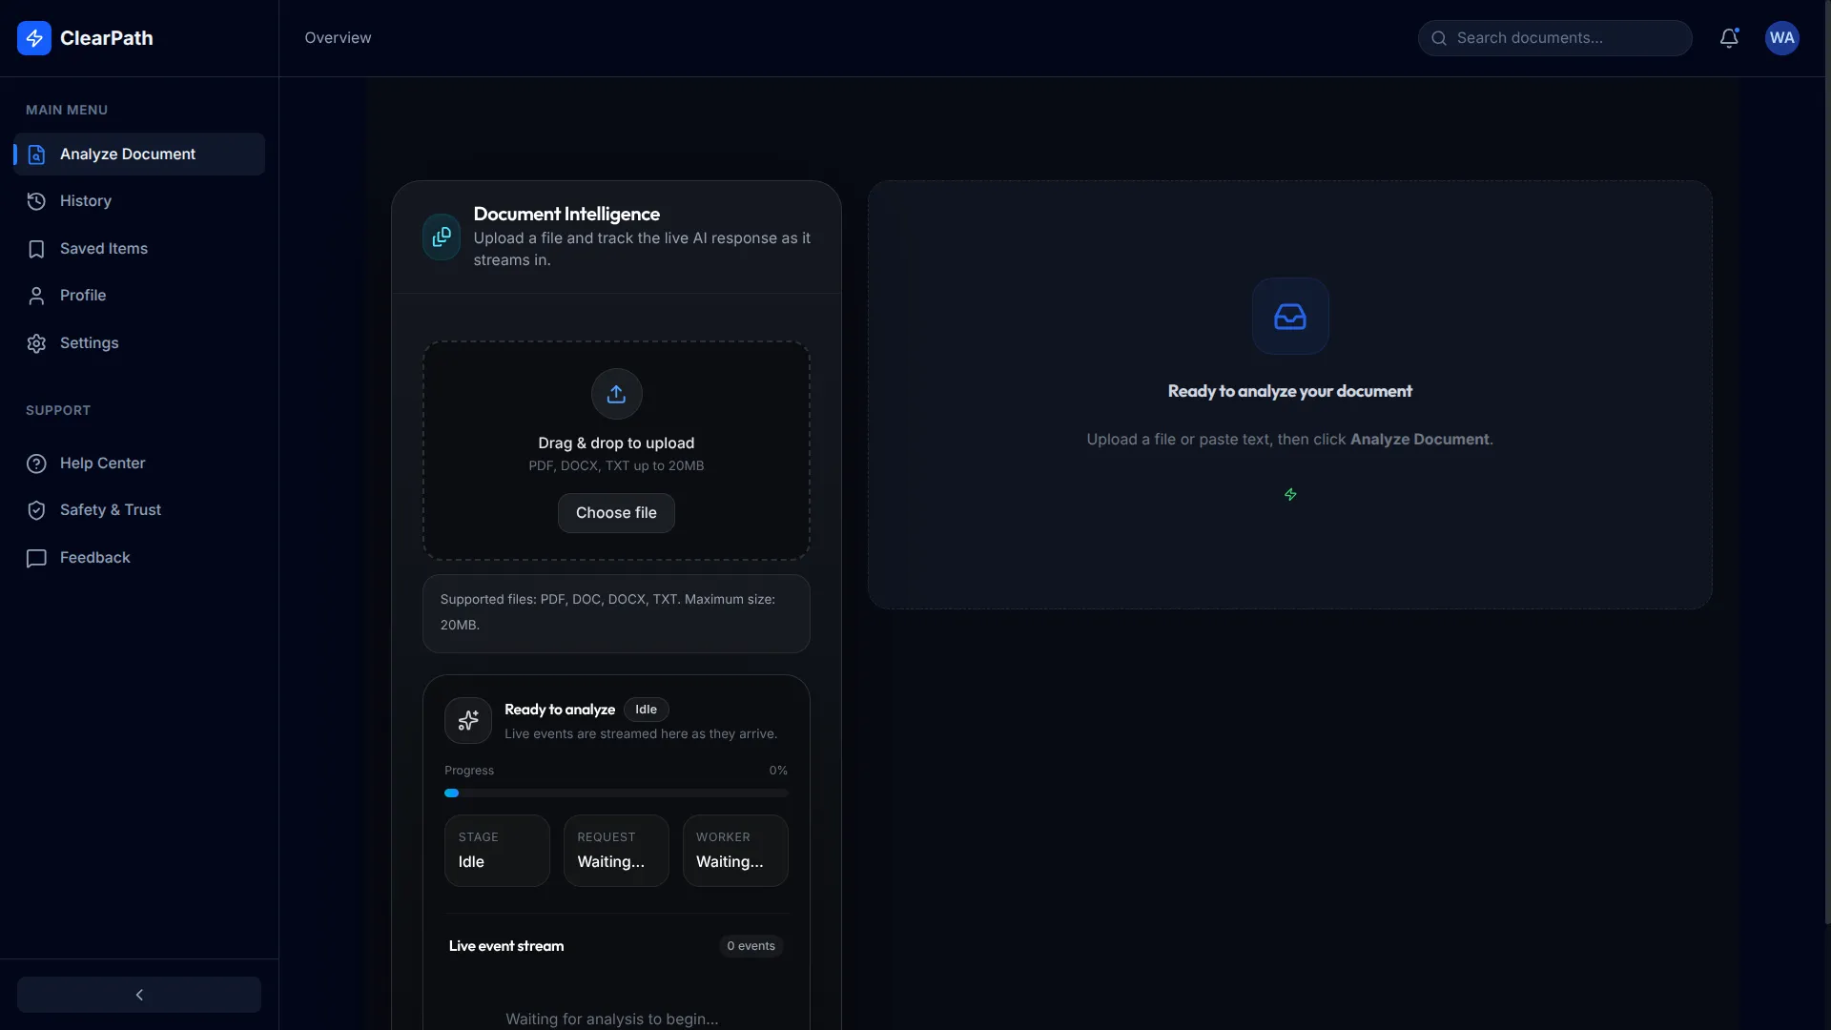Click the Profile person icon
Screen dimensions: 1831x1030
pyautogui.click(x=36, y=296)
